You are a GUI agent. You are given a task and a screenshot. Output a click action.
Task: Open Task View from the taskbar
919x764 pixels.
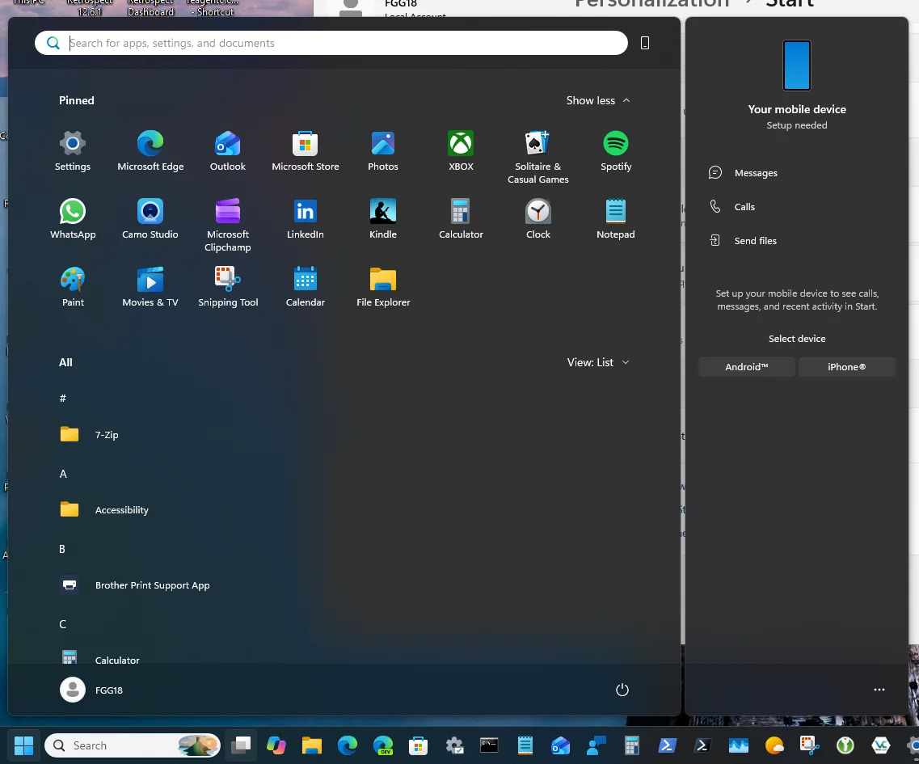click(x=241, y=745)
